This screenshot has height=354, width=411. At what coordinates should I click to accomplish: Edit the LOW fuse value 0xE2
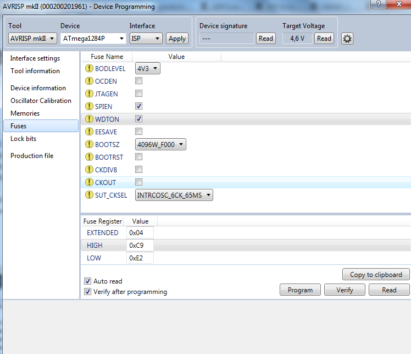click(x=140, y=258)
